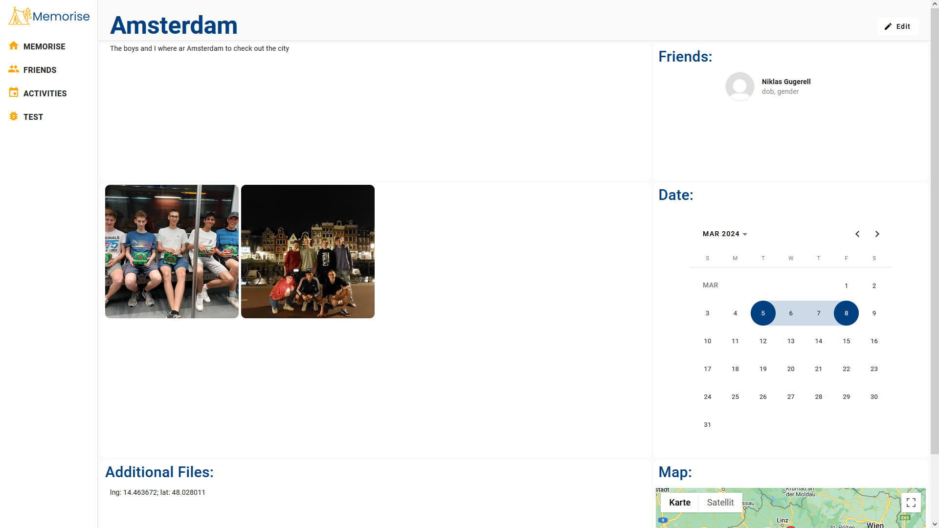Select March 8 in the calendar
Image resolution: width=939 pixels, height=528 pixels.
[x=846, y=313]
